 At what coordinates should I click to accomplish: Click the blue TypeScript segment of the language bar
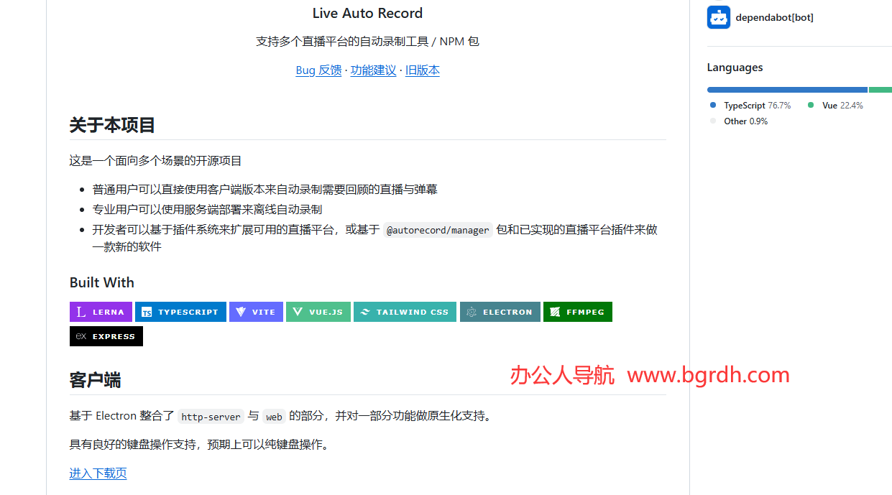click(x=783, y=89)
